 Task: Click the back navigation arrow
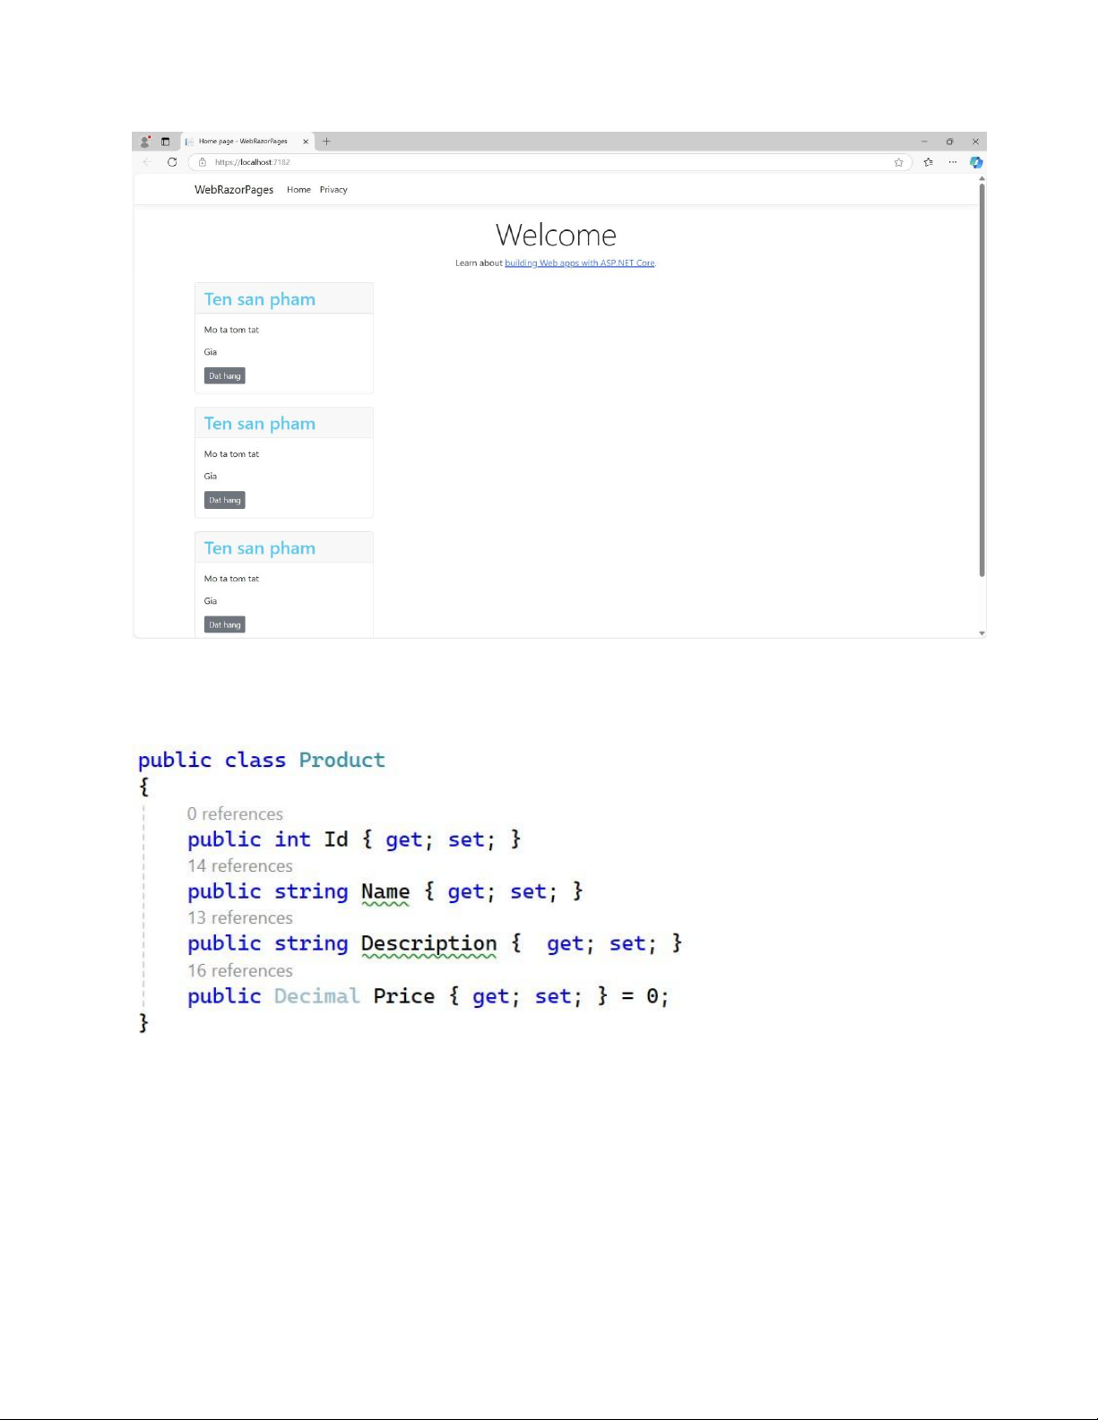click(x=148, y=162)
